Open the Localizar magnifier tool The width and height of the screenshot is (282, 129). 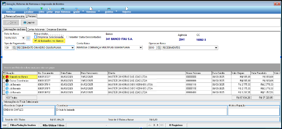(29, 9)
